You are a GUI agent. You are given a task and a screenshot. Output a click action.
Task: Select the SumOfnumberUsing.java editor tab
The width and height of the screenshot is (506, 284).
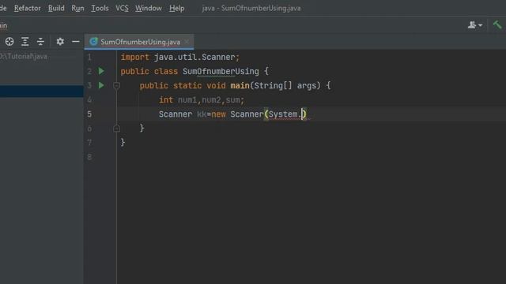point(140,42)
